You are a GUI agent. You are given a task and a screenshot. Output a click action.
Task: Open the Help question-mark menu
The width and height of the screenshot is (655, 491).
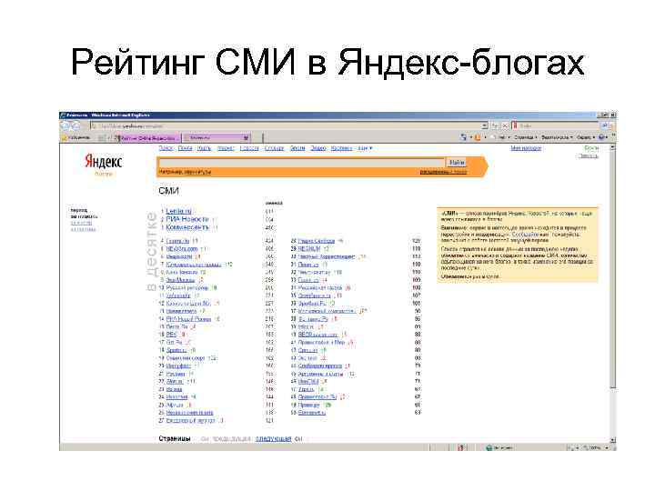tap(602, 137)
